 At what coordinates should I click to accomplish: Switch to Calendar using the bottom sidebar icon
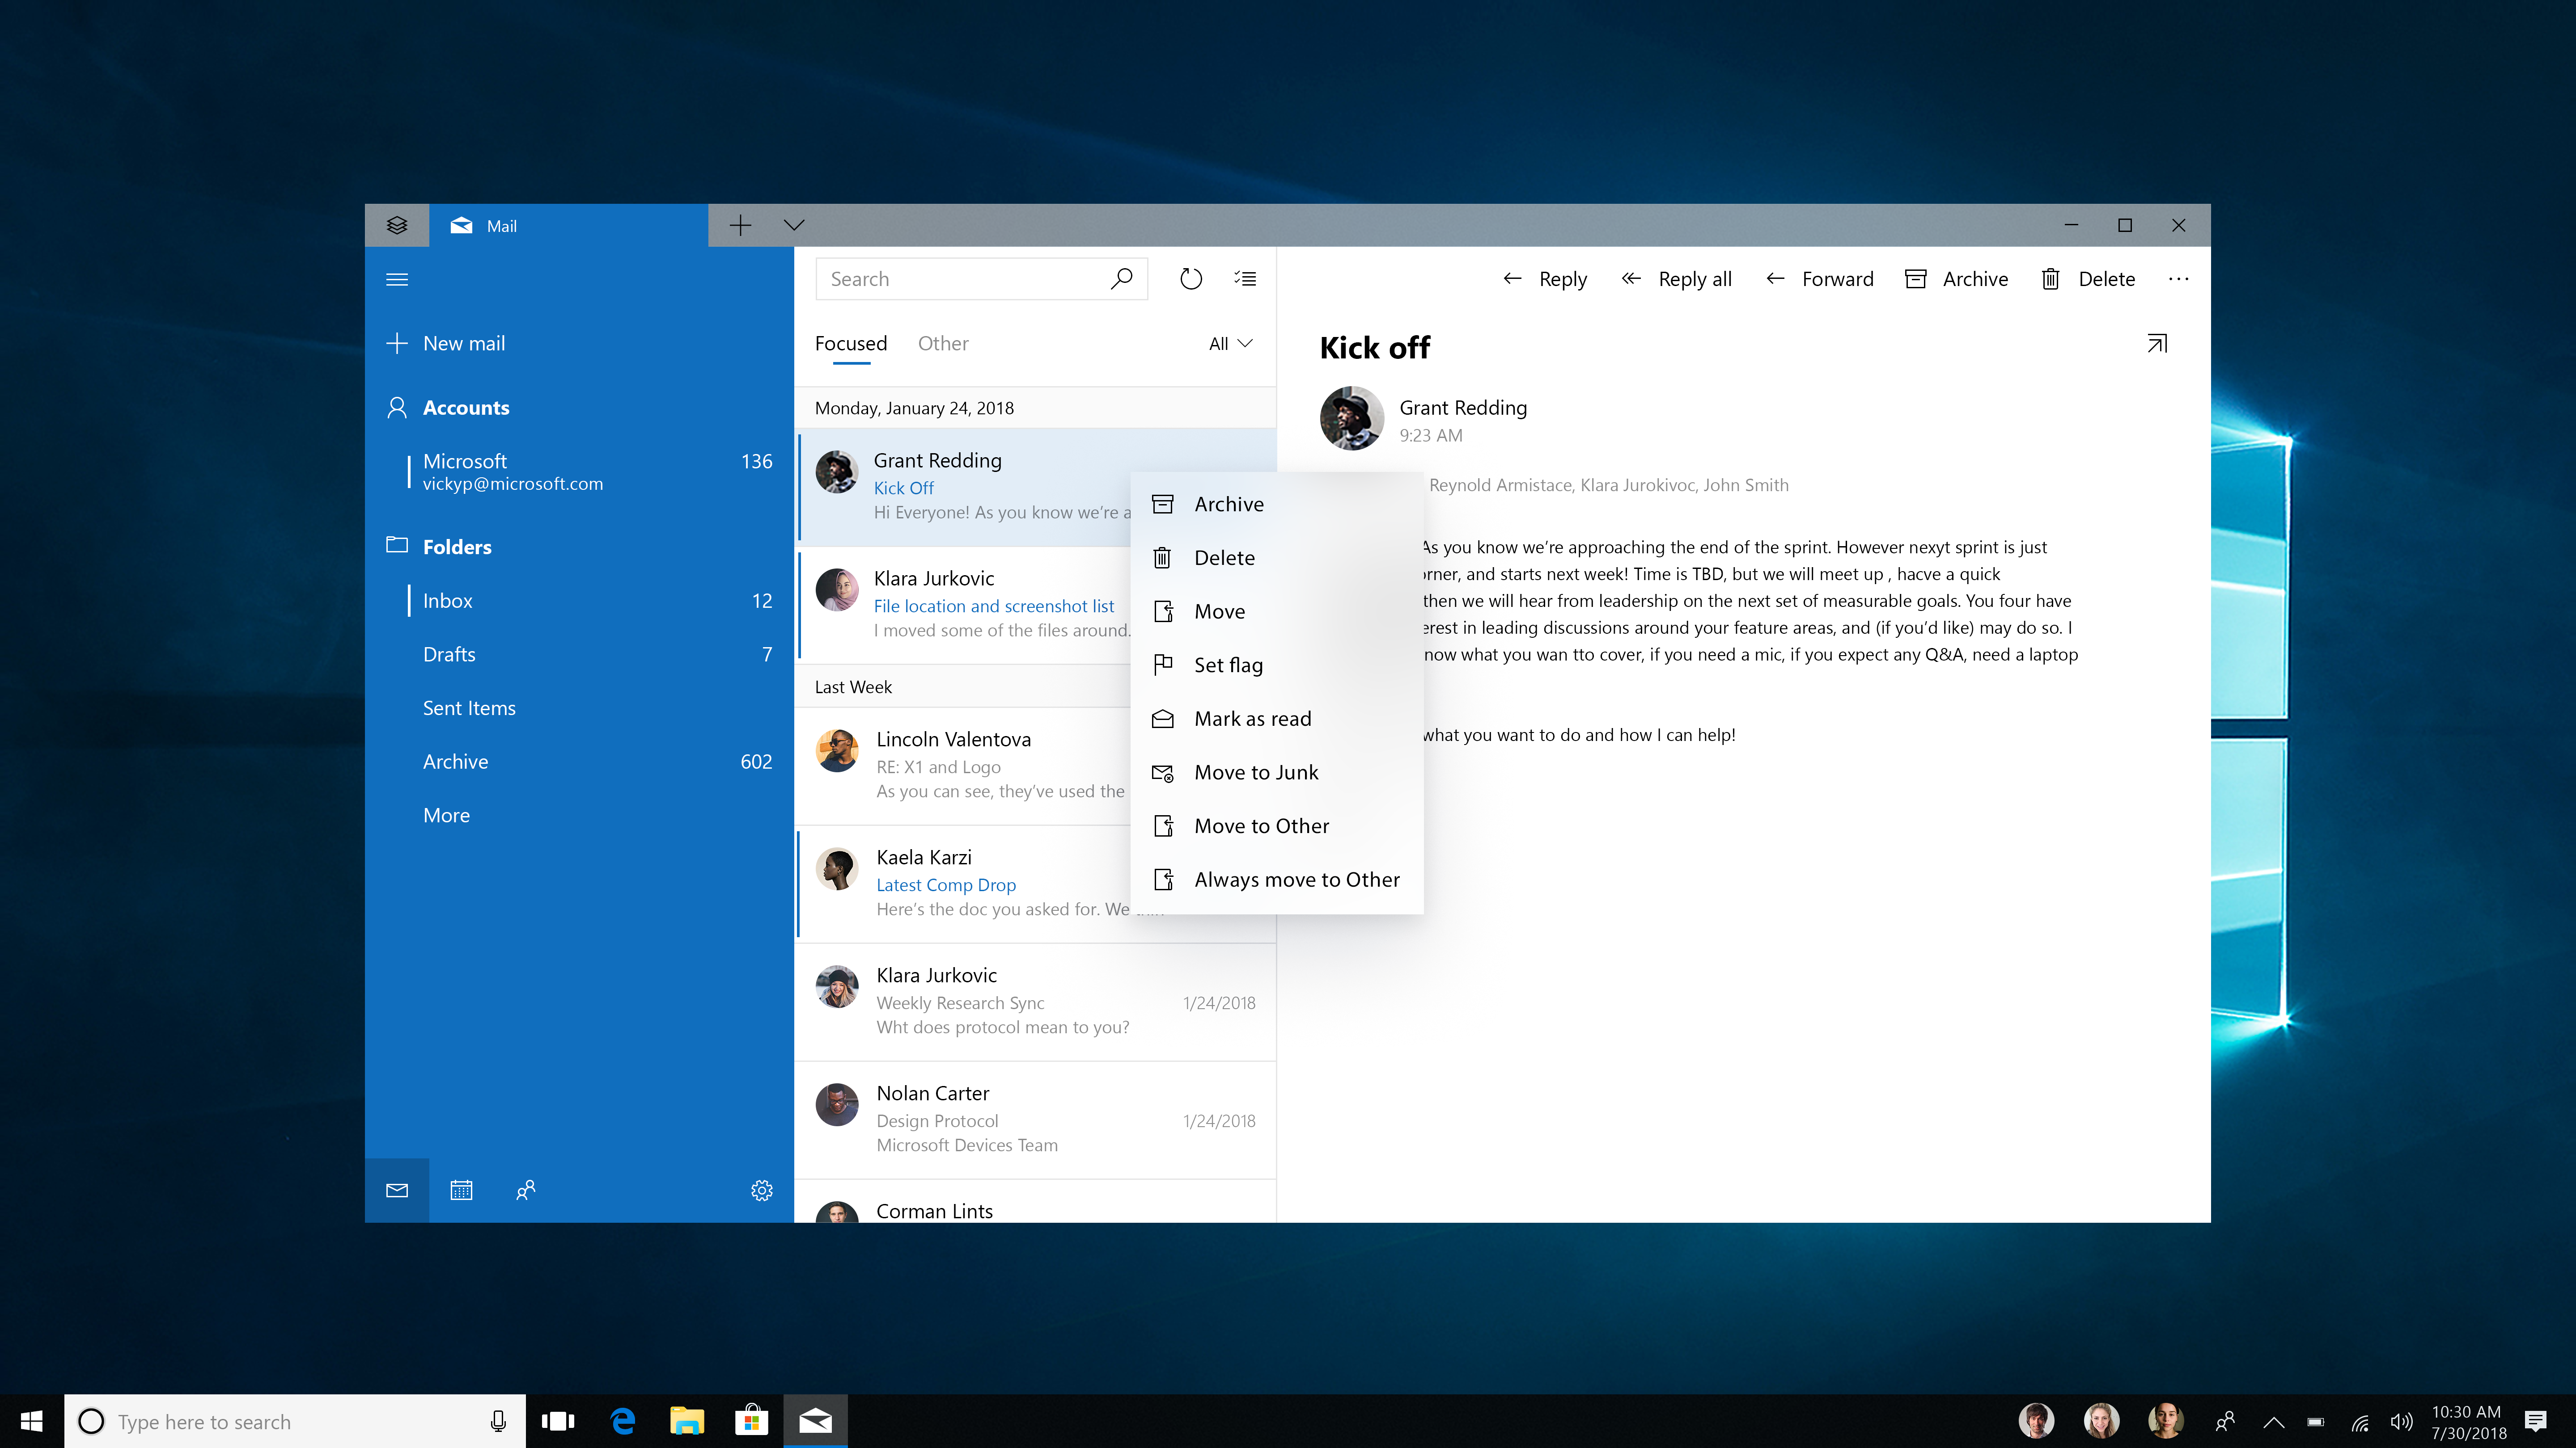[x=461, y=1190]
